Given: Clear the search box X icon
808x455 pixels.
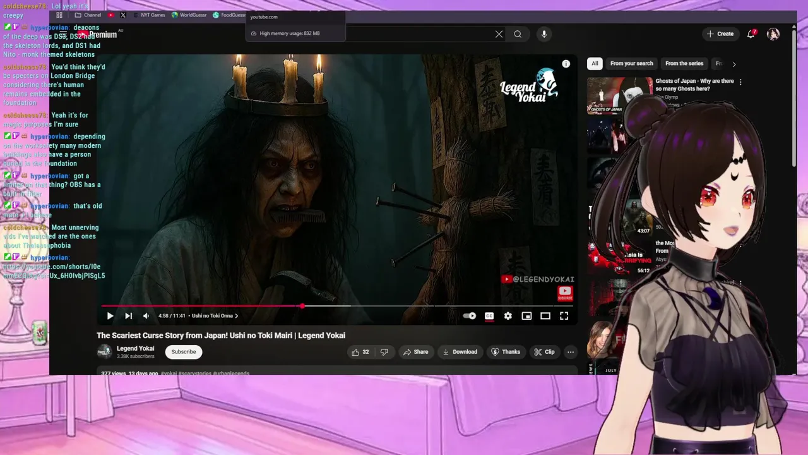Looking at the screenshot, I should tap(499, 34).
